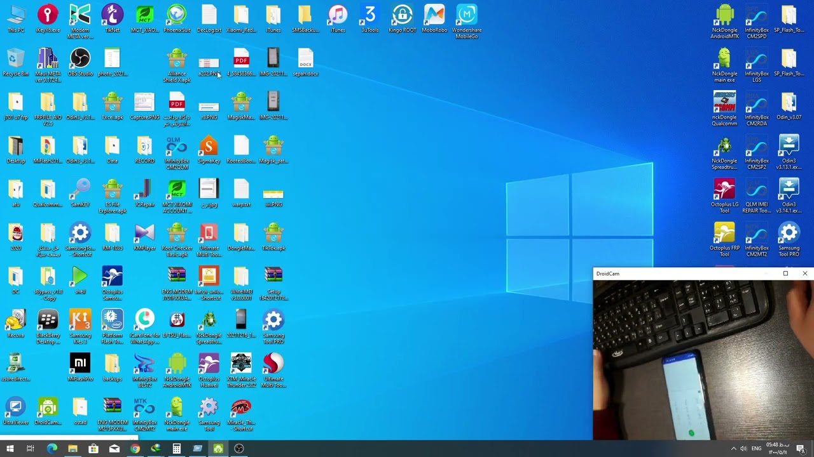
Task: Launch InfinityBox BEST2 shortcut
Action: (x=144, y=371)
